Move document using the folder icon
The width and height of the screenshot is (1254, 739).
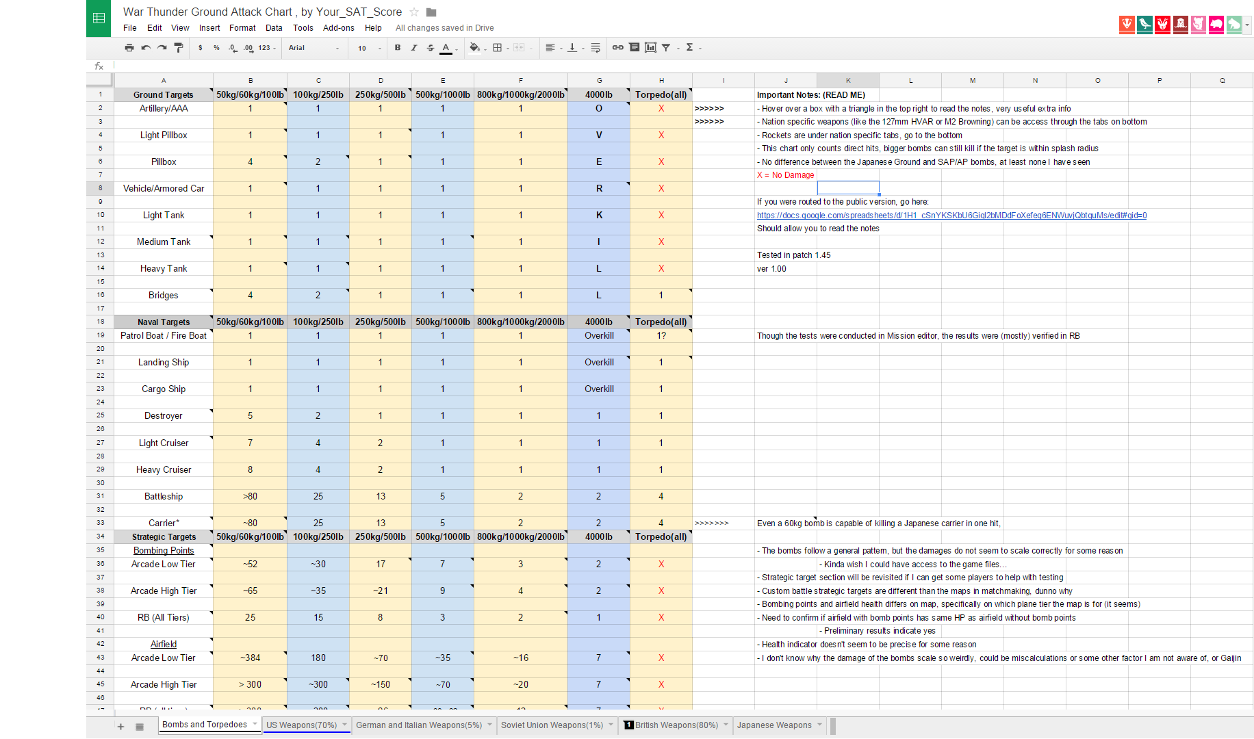[x=431, y=12]
